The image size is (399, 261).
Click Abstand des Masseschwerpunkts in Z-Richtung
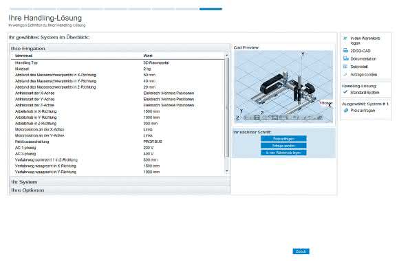(56, 87)
